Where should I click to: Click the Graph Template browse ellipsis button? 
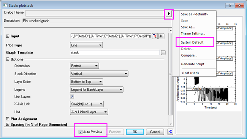pyautogui.click(x=163, y=53)
